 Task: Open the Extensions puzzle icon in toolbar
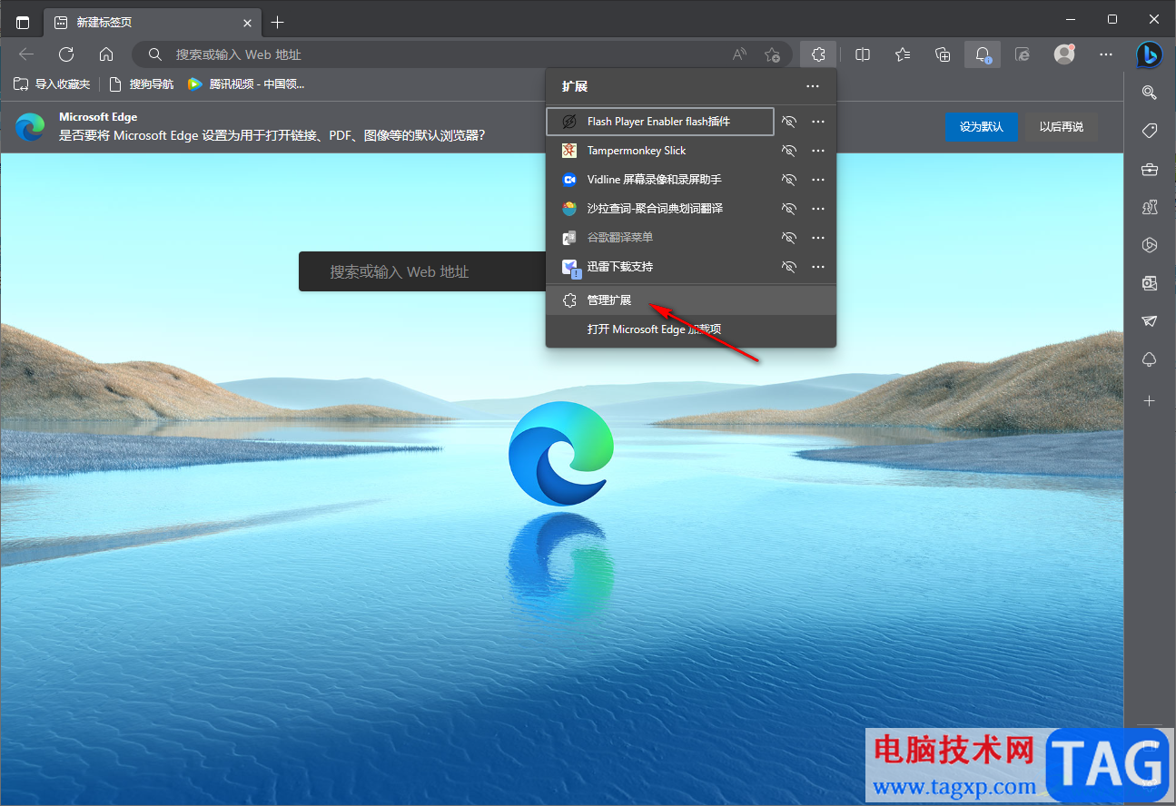(x=818, y=54)
